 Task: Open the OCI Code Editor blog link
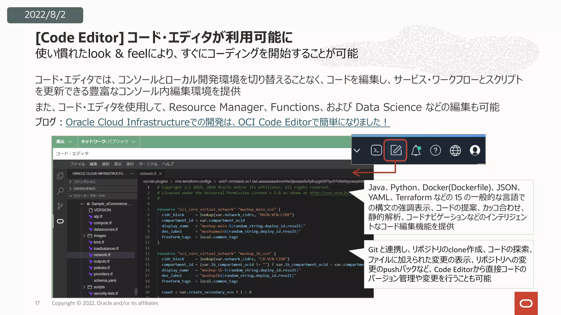tap(228, 122)
